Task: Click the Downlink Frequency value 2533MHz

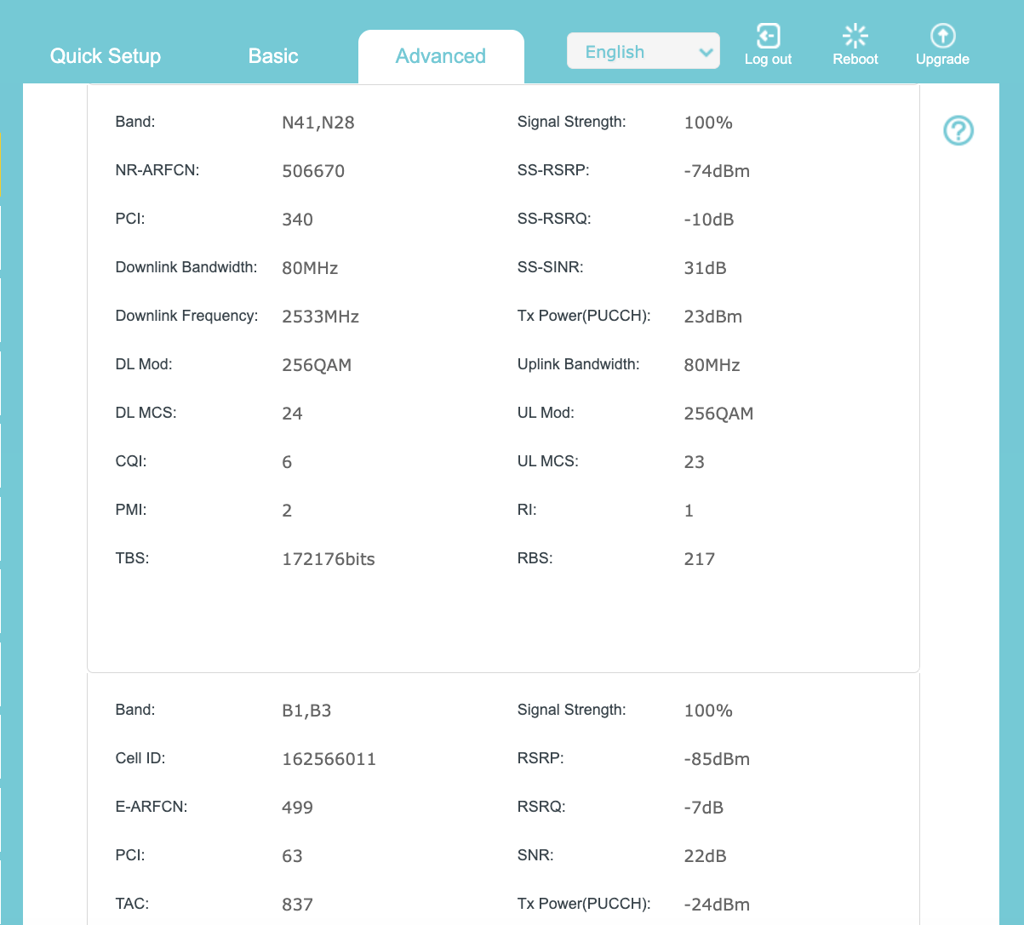Action: [320, 317]
